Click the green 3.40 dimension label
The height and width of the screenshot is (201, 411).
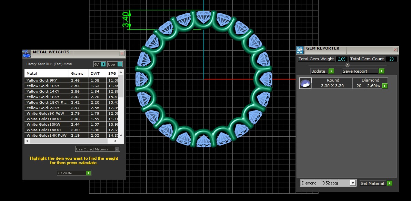point(126,20)
